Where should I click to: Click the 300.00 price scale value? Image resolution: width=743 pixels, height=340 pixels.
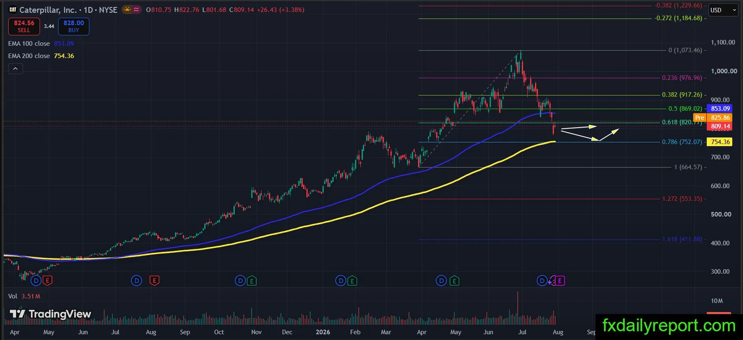point(720,272)
